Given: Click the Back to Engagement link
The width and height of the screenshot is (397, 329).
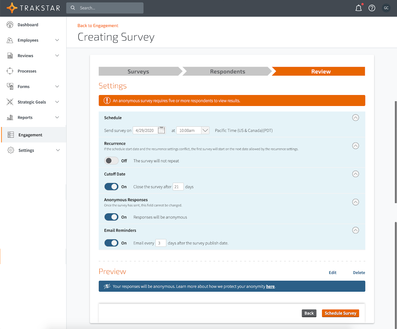Looking at the screenshot, I should pyautogui.click(x=98, y=26).
